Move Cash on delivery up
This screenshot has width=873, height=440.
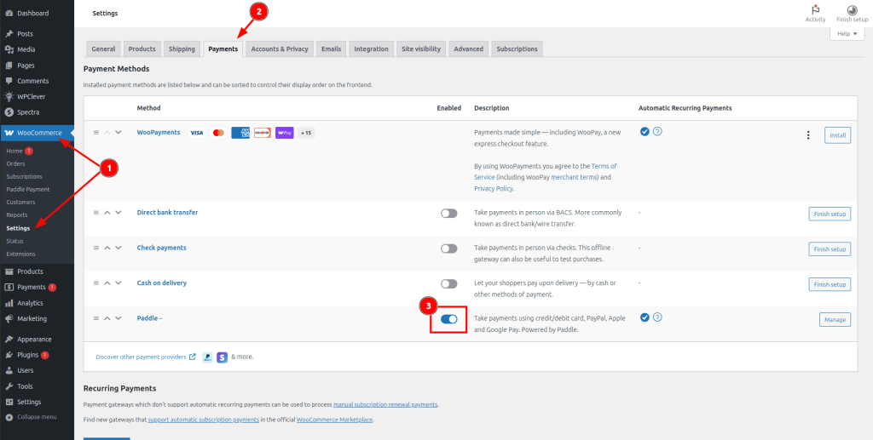click(107, 283)
